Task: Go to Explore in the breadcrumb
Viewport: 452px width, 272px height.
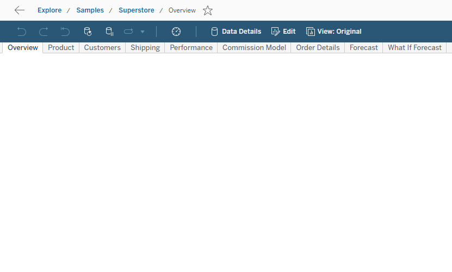Action: tap(49, 10)
